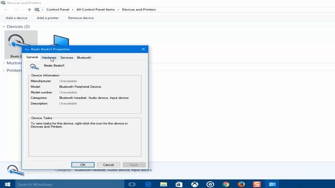
Task: Click 'Bluetooth Peripheral Device' model value
Action: [x=80, y=87]
